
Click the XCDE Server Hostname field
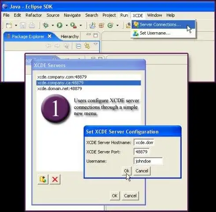[x=144, y=143]
